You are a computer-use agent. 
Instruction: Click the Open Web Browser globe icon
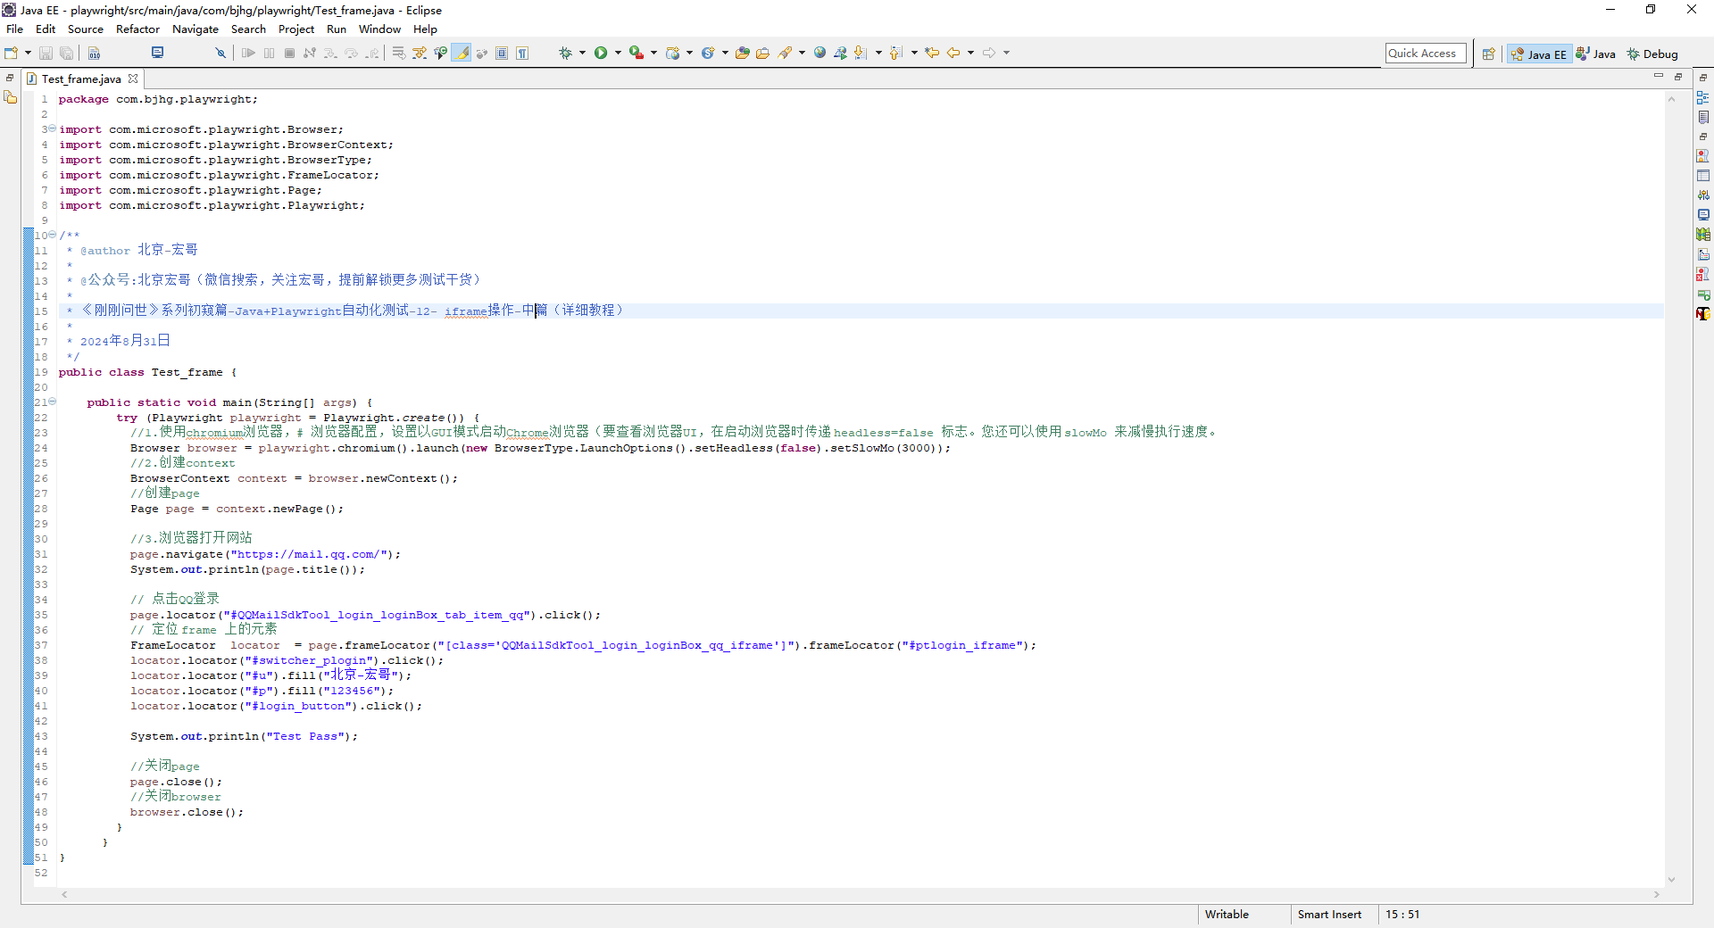click(x=820, y=54)
